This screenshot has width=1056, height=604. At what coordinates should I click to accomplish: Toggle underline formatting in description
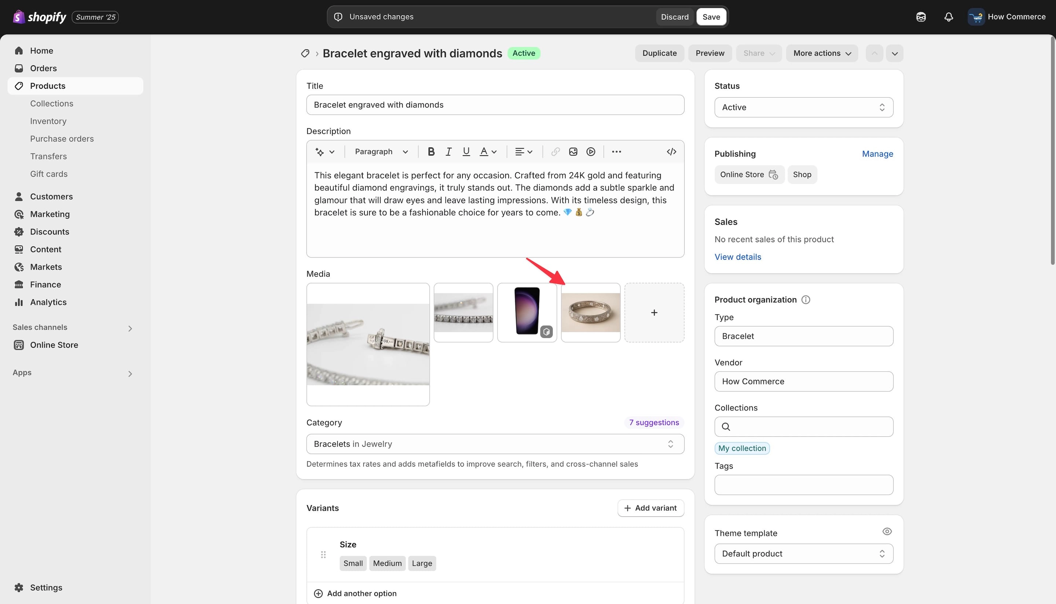click(x=466, y=152)
